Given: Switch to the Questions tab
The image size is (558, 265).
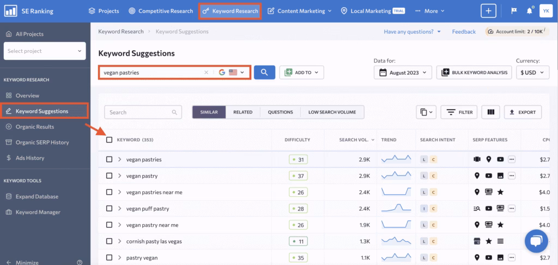Looking at the screenshot, I should point(280,112).
